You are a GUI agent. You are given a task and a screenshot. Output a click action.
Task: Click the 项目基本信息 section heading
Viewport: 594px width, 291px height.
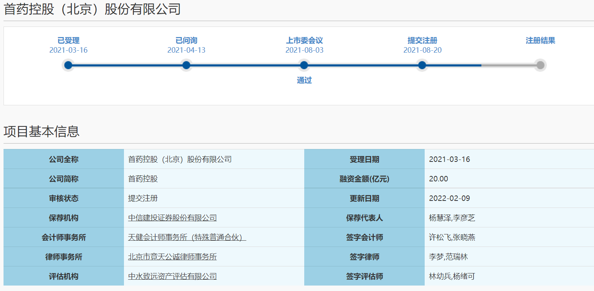click(42, 131)
